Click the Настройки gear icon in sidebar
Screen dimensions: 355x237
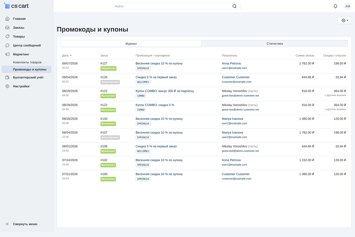click(7, 86)
